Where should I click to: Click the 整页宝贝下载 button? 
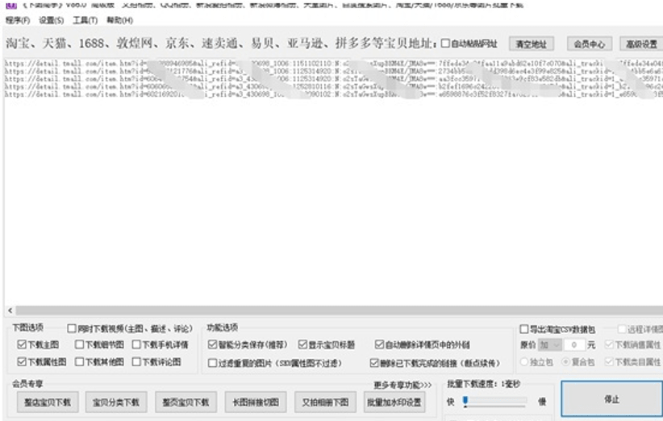[x=186, y=402]
